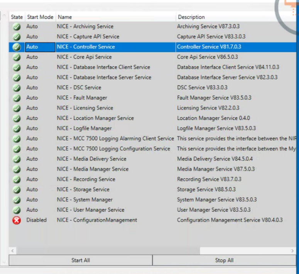Select NICE - Archiving Service name
The height and width of the screenshot is (274, 299).
(x=85, y=27)
